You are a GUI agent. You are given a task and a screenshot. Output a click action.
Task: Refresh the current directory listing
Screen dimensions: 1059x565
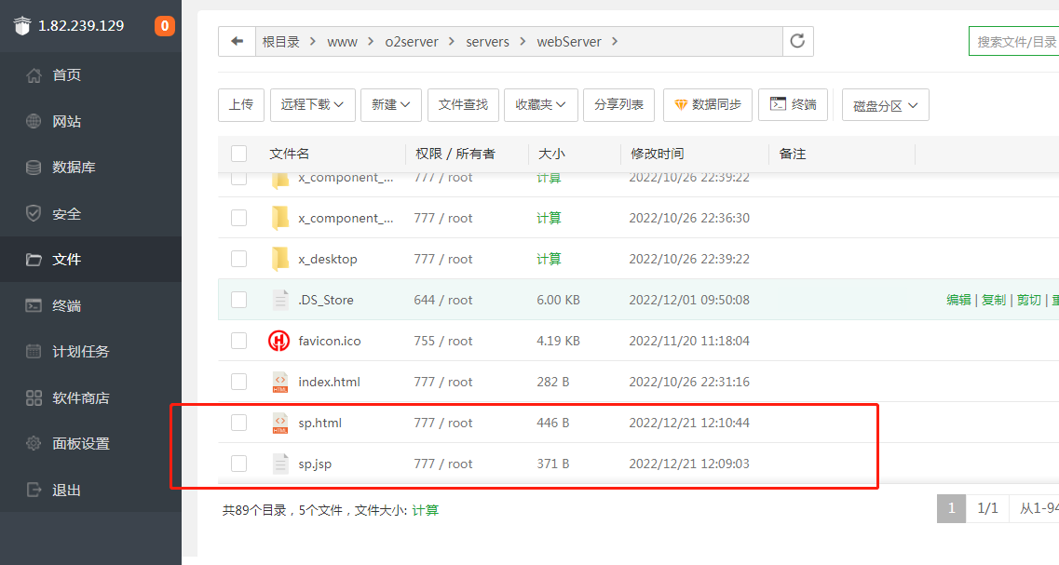798,41
